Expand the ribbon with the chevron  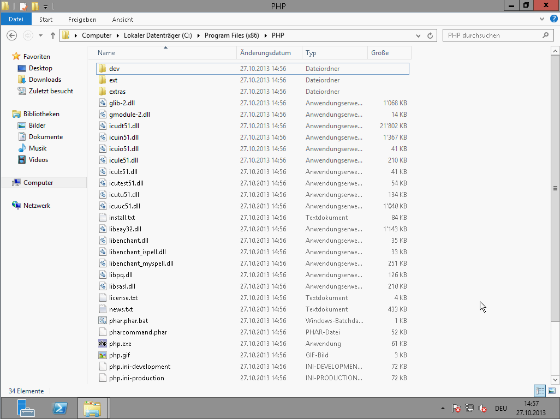(542, 19)
